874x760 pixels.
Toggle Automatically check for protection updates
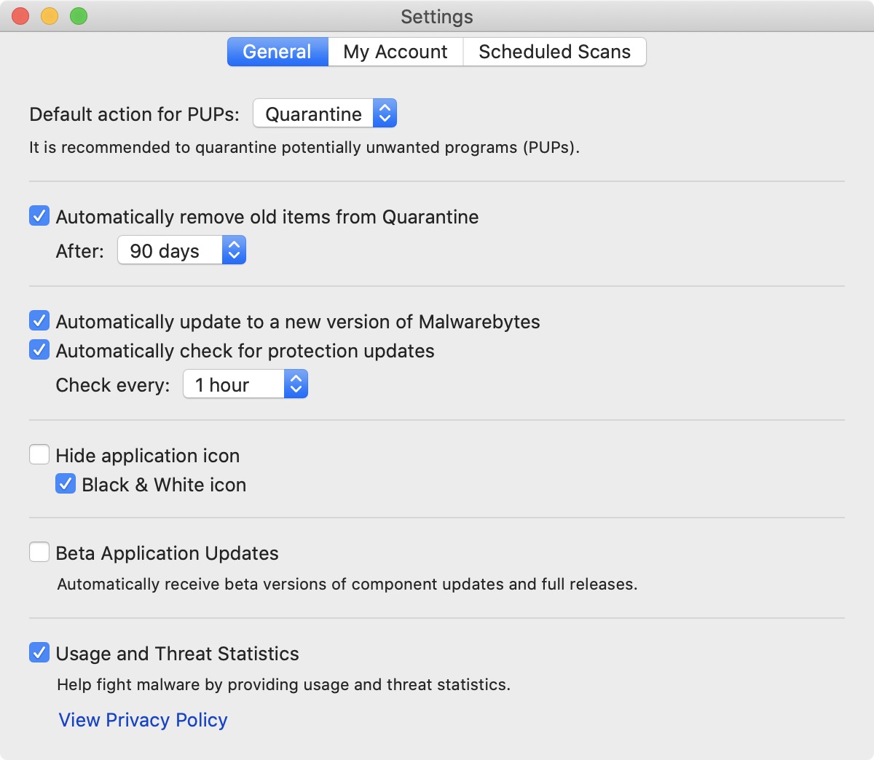pyautogui.click(x=39, y=350)
